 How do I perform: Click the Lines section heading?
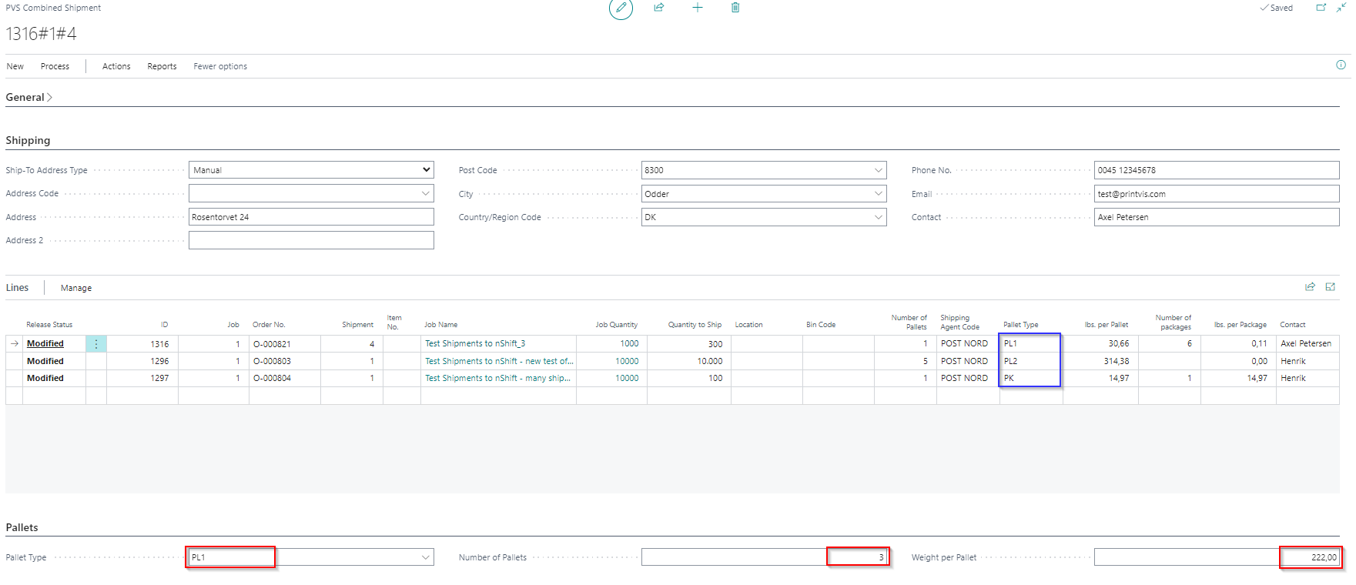pos(17,288)
